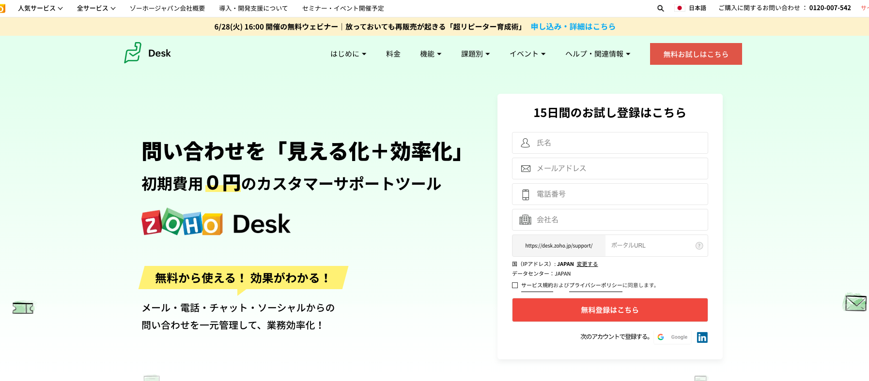
Task: Click the Zoho logo at top-left corner
Action: (2, 8)
